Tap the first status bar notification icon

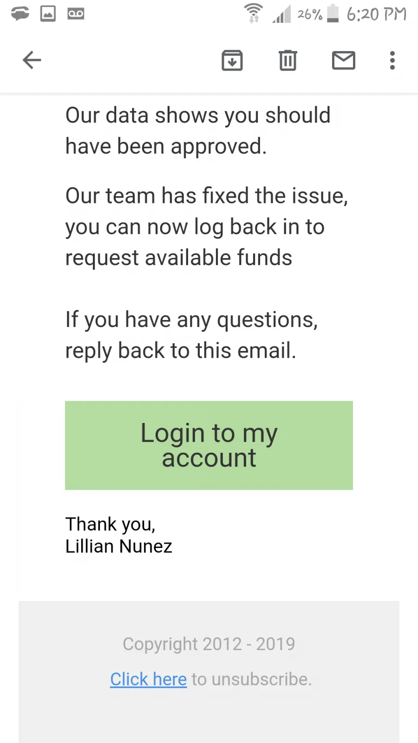tap(20, 13)
